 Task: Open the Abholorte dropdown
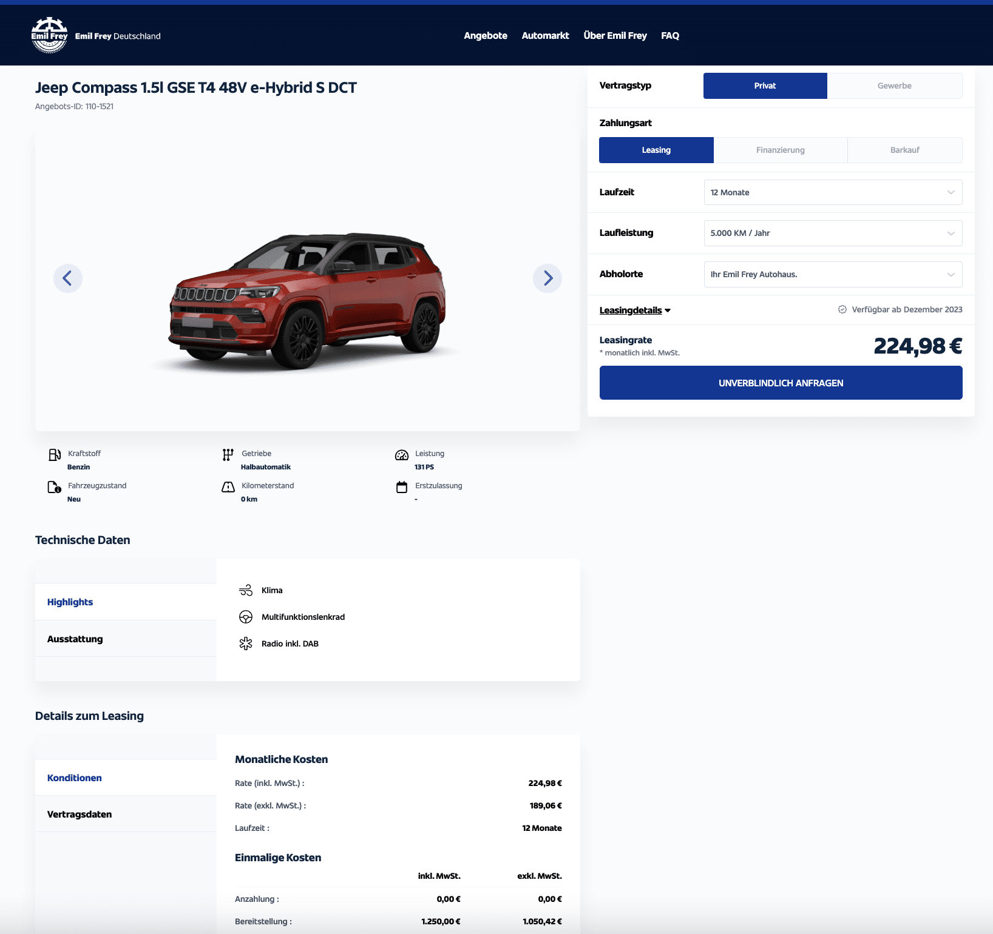[833, 274]
